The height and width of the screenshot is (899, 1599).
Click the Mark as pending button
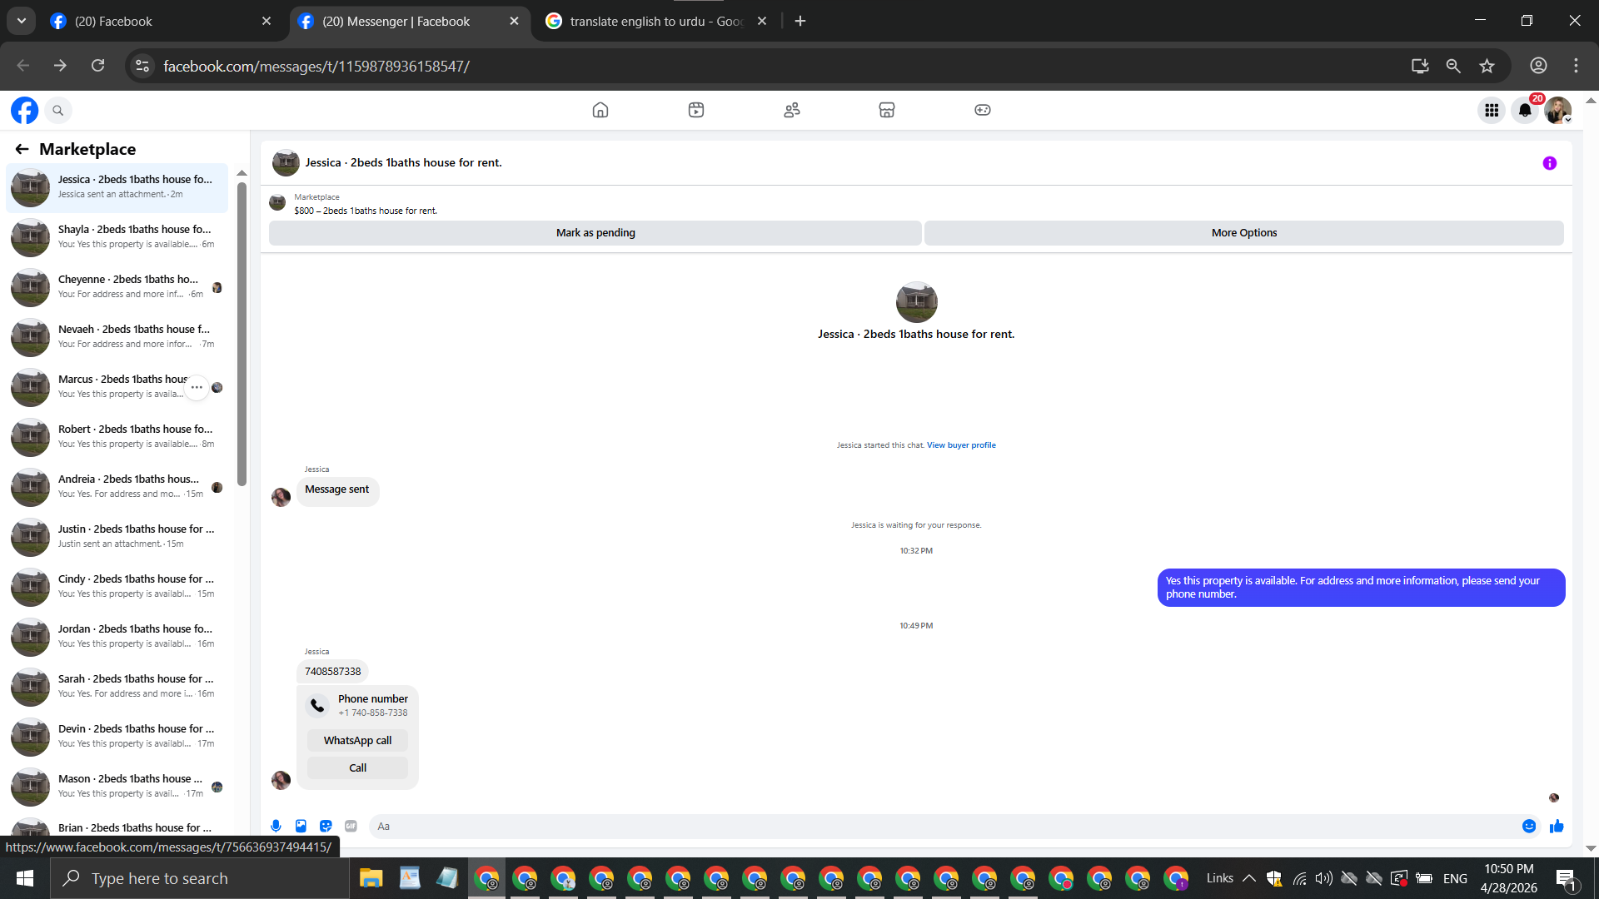click(595, 233)
